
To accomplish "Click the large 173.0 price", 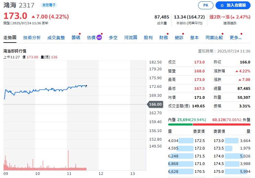I will pyautogui.click(x=15, y=16).
